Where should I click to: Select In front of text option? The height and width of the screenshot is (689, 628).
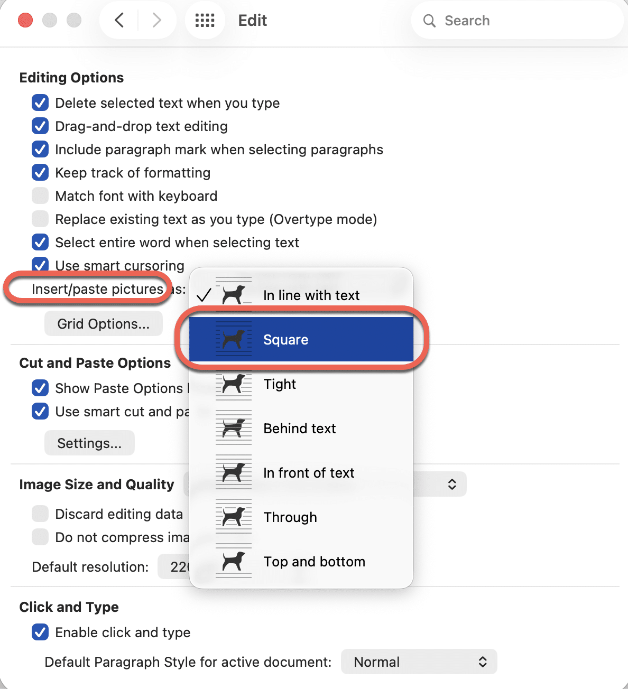[309, 473]
